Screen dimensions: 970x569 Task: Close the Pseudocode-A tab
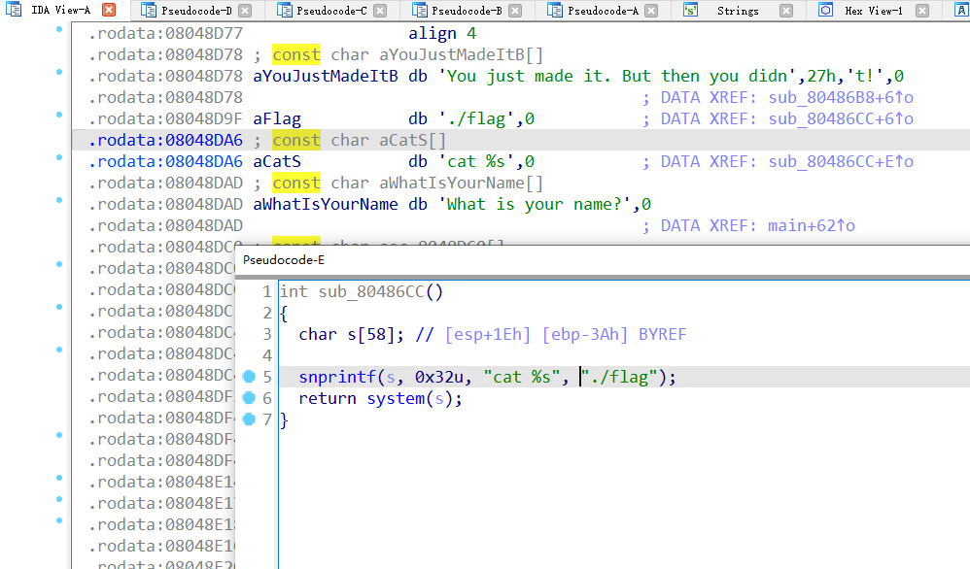point(651,11)
